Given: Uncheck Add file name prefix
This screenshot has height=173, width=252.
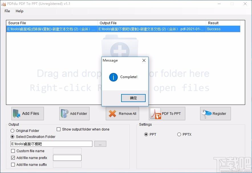Looking at the screenshot, I should coord(13,158).
